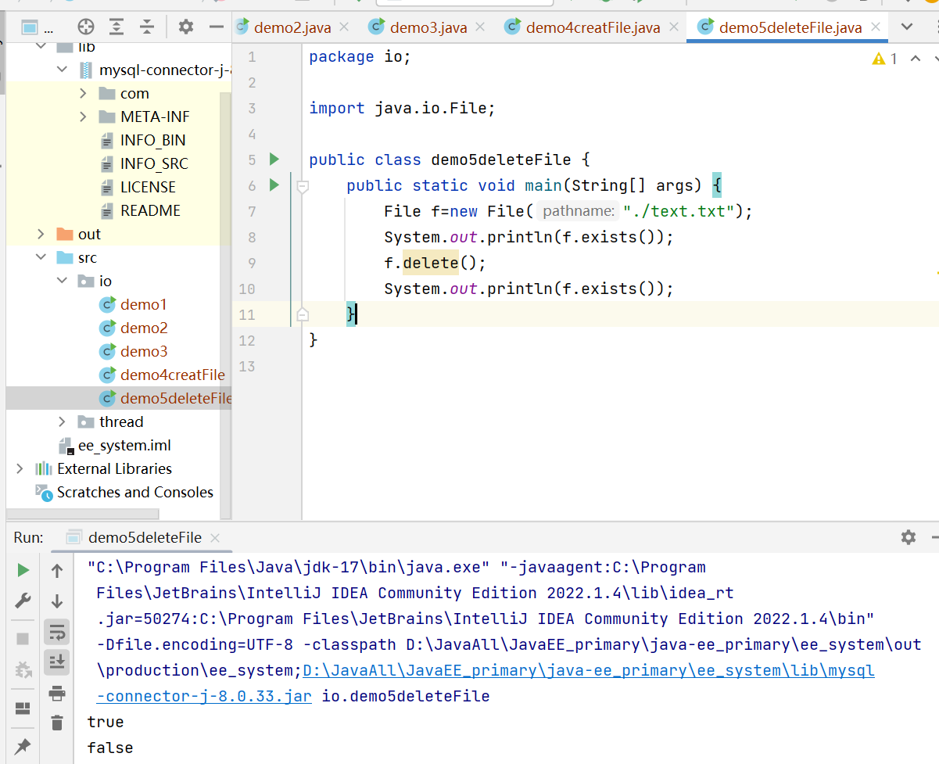Select Scratches and Consoles node
939x764 pixels.
(x=134, y=492)
